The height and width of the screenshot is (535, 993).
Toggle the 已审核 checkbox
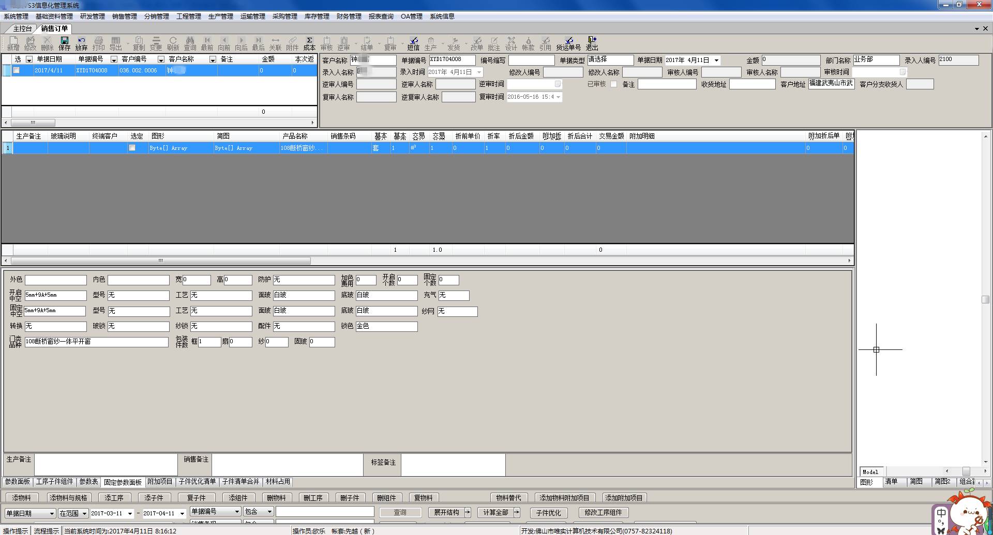pos(613,84)
